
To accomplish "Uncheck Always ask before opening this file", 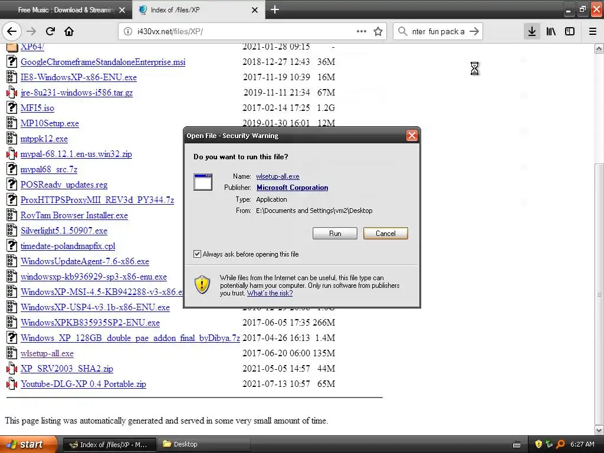I will [x=197, y=254].
